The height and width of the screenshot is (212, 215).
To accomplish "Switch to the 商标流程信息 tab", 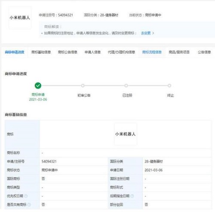I will click(x=152, y=52).
